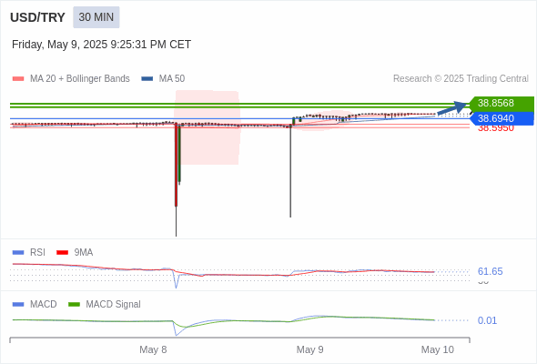Toggle the MA 50 legend swatch
Image resolution: width=537 pixels, height=364 pixels.
147,79
